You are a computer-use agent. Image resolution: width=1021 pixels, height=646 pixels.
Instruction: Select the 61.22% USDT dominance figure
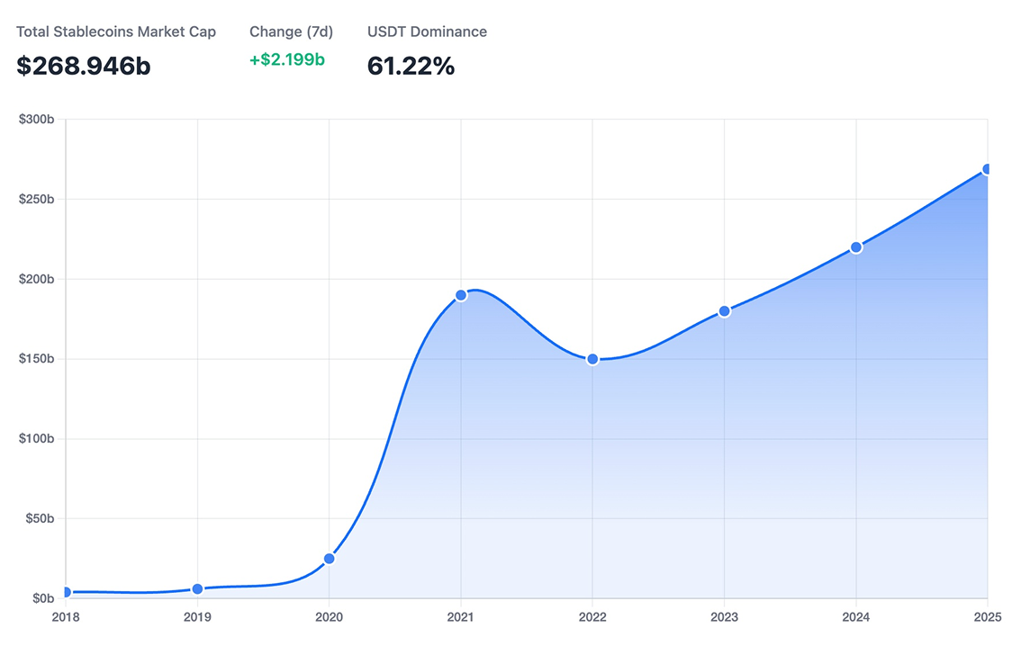pyautogui.click(x=411, y=66)
